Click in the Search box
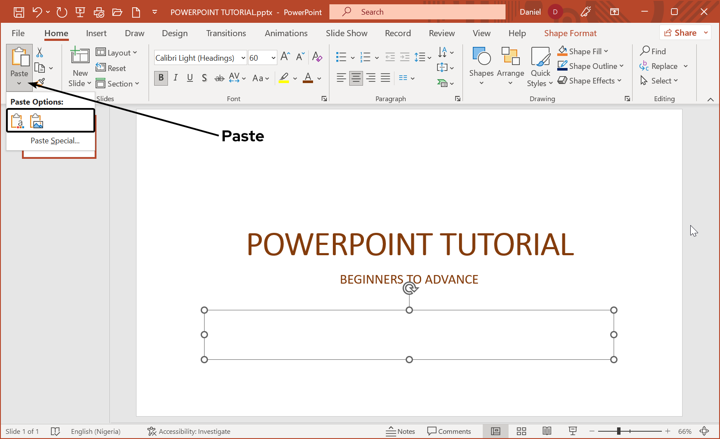This screenshot has width=720, height=439. 417,12
